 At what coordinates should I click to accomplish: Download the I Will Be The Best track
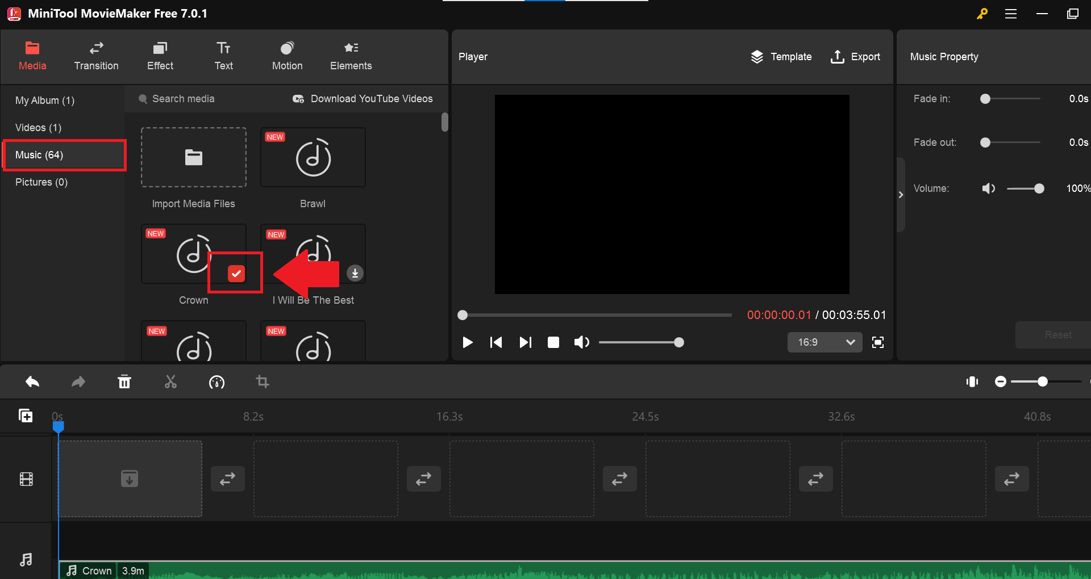coord(355,273)
